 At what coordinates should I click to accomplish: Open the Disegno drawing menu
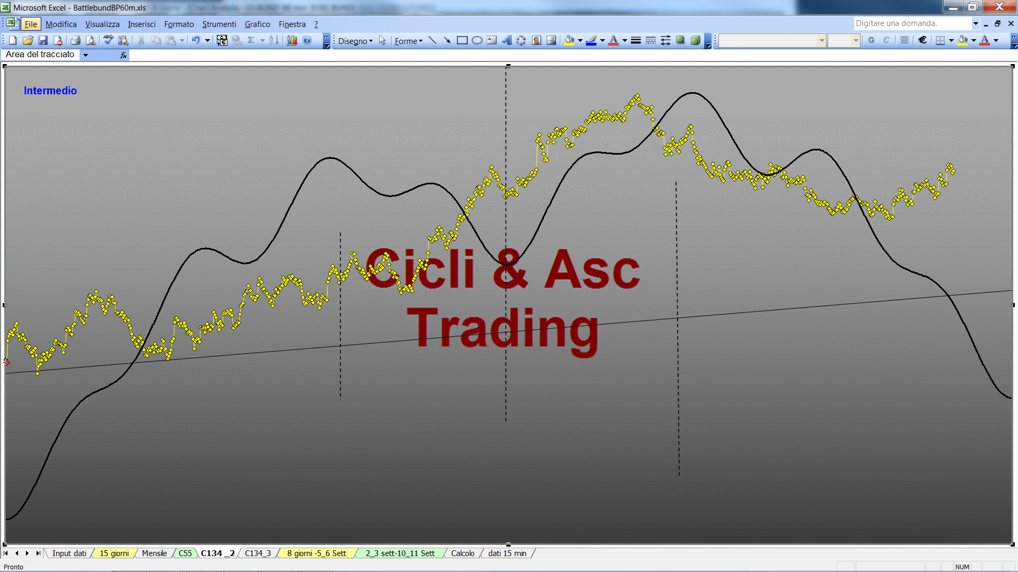355,41
